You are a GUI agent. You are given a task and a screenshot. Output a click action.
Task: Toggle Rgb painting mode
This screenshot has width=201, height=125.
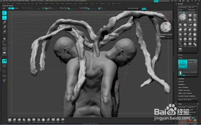click(x=4, y=8)
